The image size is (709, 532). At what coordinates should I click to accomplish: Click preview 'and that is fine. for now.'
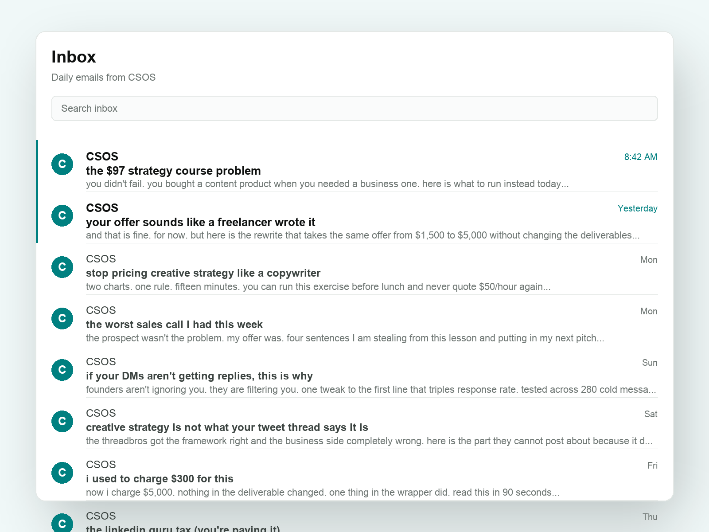click(363, 235)
